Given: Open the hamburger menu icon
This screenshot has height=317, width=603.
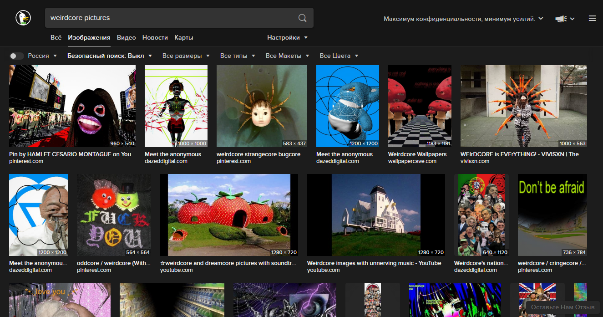Looking at the screenshot, I should pos(592,18).
